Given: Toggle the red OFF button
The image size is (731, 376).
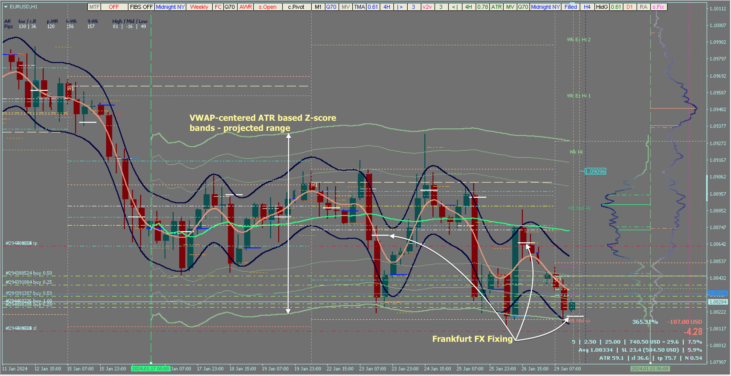Looking at the screenshot, I should coord(114,7).
